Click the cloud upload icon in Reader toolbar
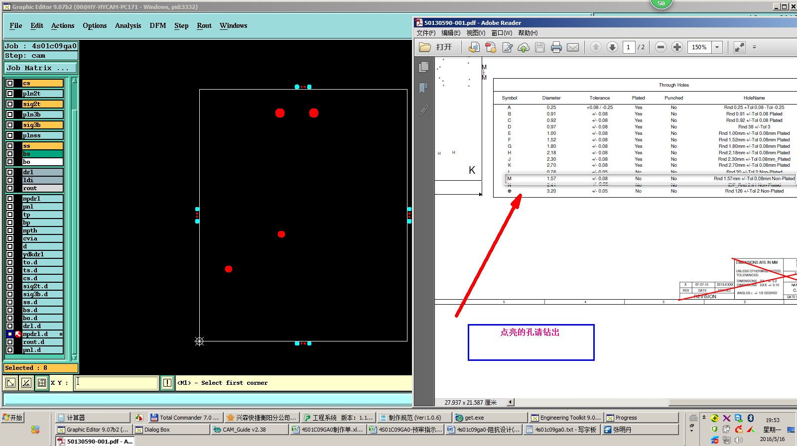This screenshot has height=446, width=797. click(x=524, y=47)
